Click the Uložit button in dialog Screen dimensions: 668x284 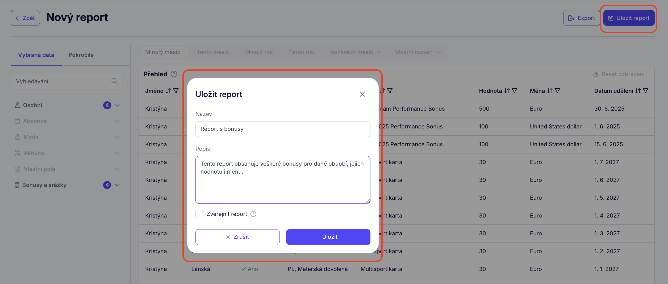click(328, 237)
